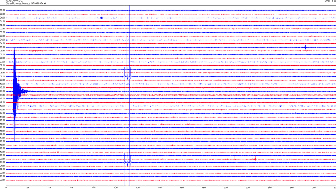Select the 02:00 trace time label
Image resolution: width=336 pixels, height=189 pixels.
click(x=2, y=25)
